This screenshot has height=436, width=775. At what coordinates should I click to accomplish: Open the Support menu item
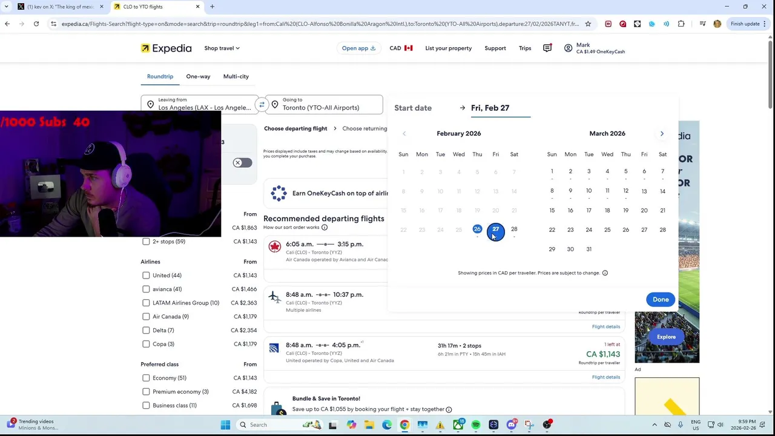point(495,48)
